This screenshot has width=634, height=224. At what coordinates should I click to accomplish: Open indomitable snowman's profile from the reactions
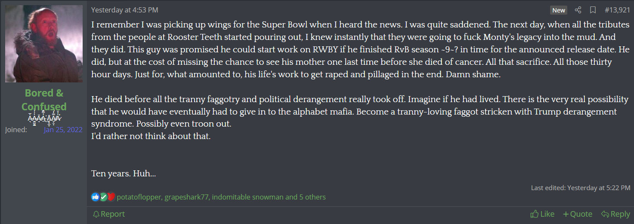[x=247, y=197]
